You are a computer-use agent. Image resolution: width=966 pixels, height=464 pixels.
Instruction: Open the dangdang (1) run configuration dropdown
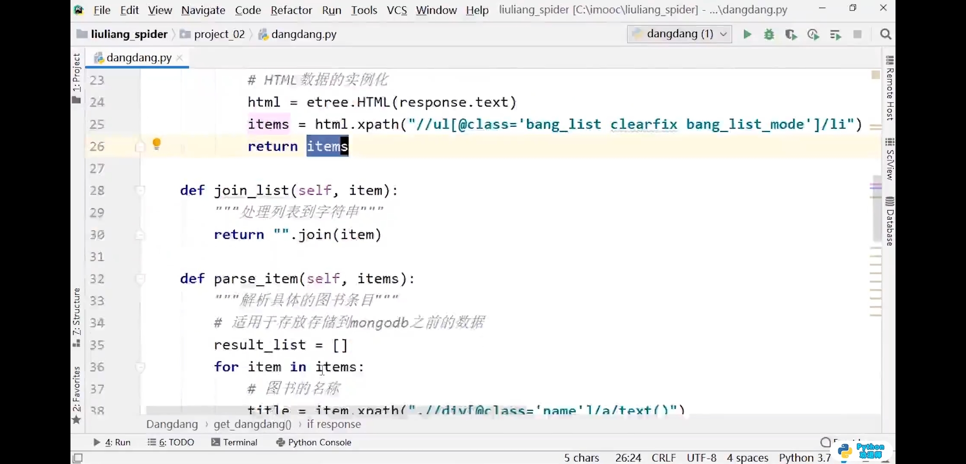[x=679, y=34]
